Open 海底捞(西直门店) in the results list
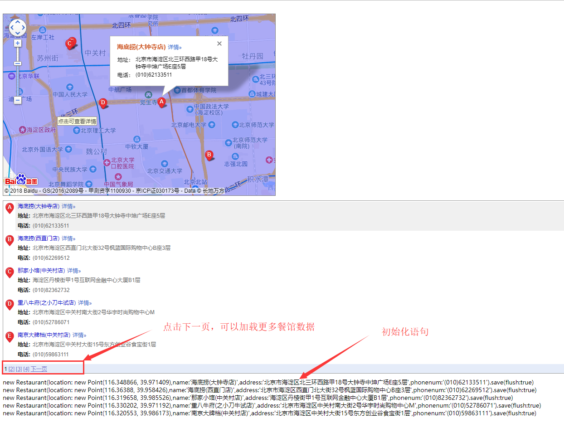This screenshot has width=564, height=423. click(x=39, y=238)
